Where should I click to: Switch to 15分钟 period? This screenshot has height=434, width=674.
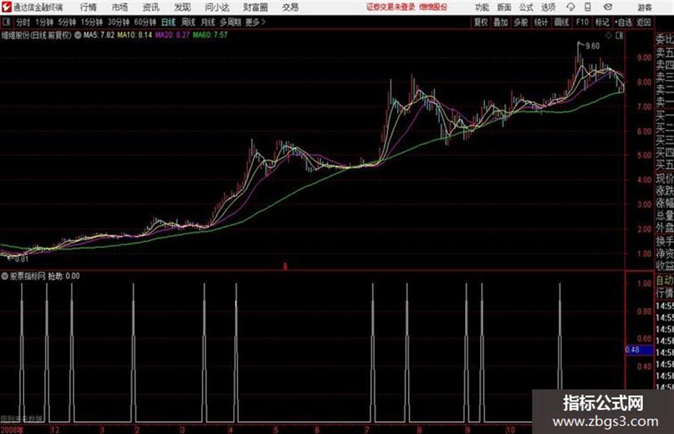click(x=91, y=22)
